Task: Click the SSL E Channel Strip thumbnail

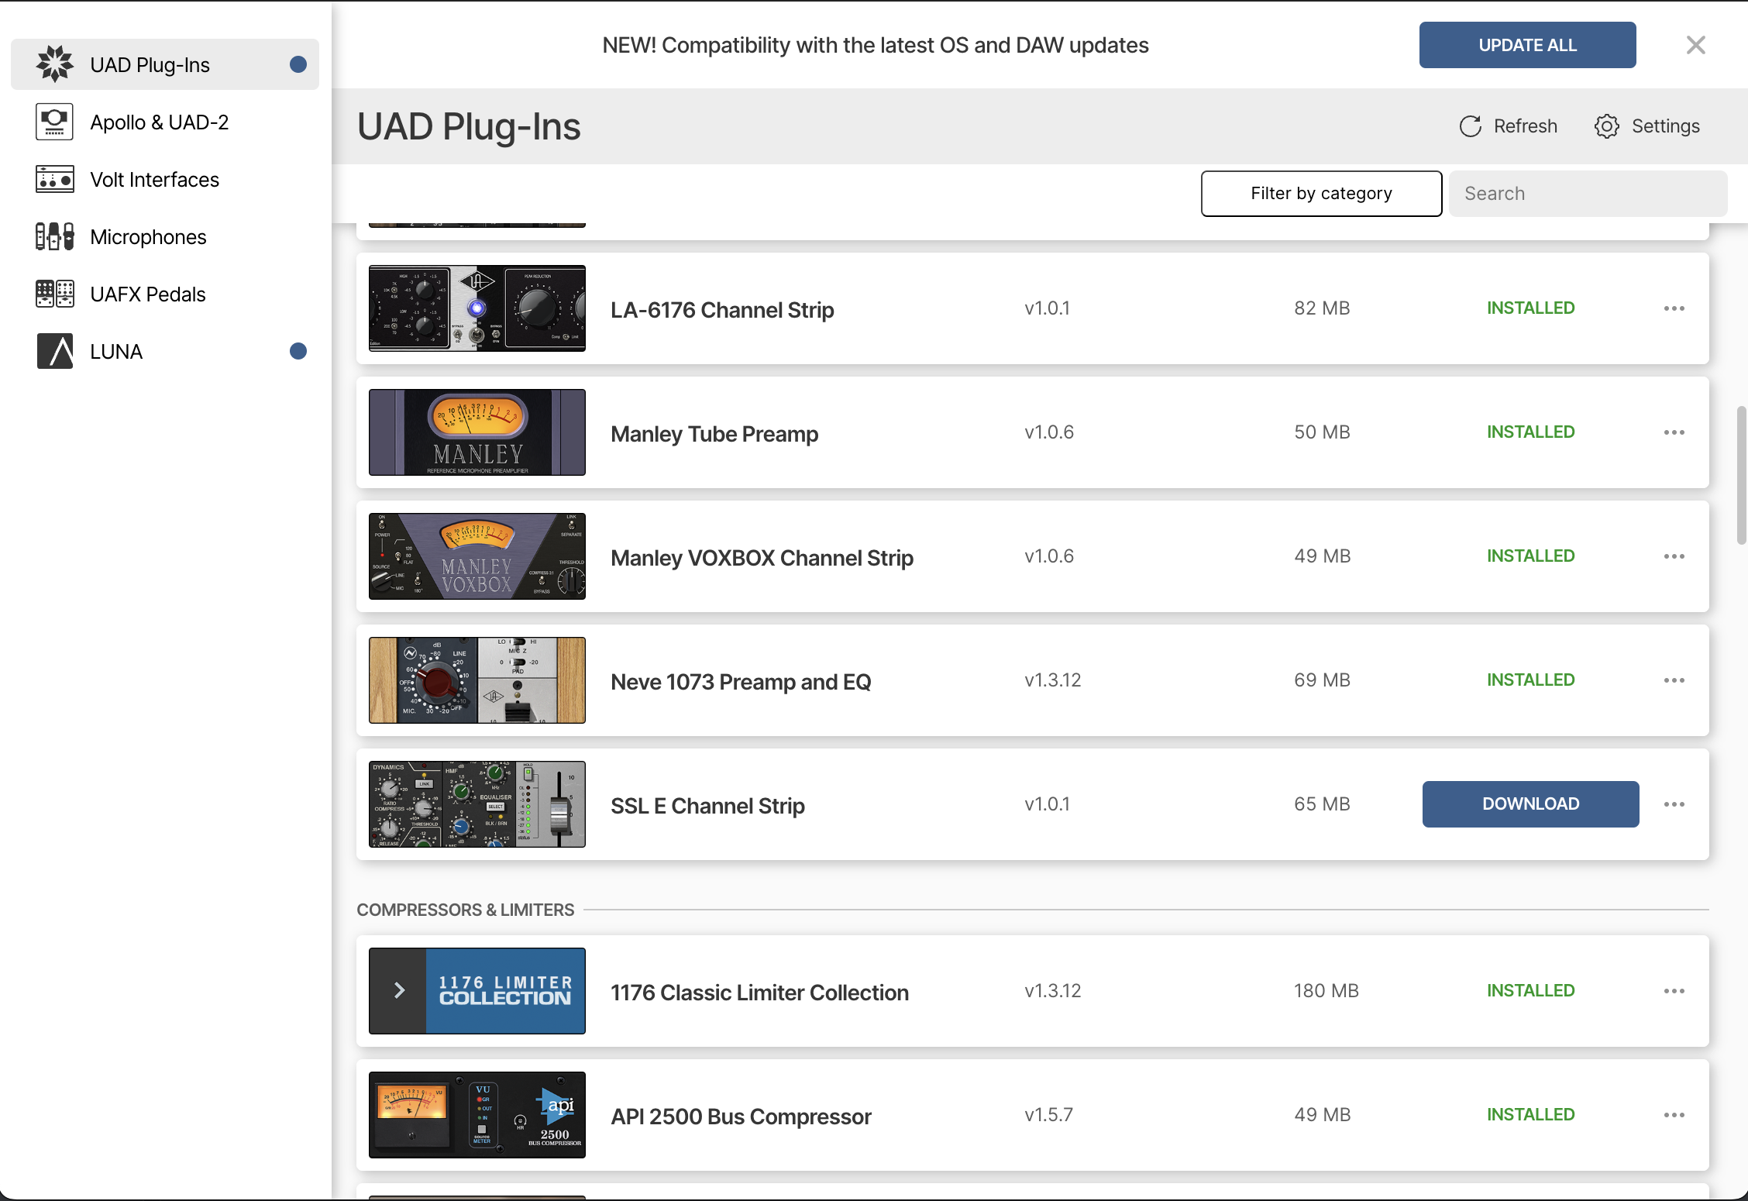Action: click(477, 804)
